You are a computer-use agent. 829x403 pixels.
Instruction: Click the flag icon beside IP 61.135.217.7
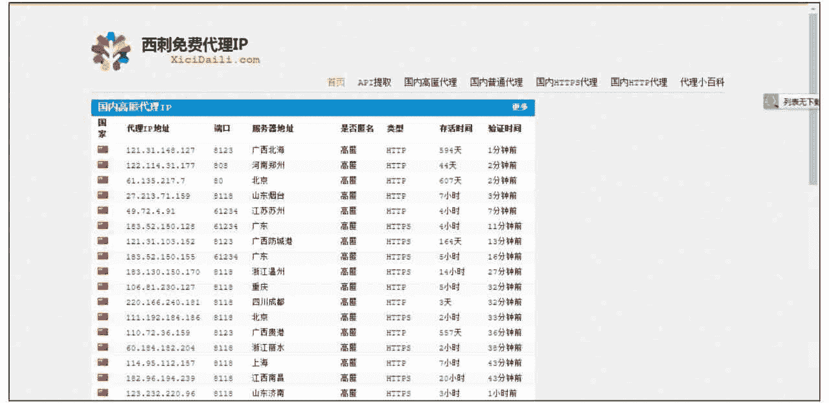tap(103, 180)
